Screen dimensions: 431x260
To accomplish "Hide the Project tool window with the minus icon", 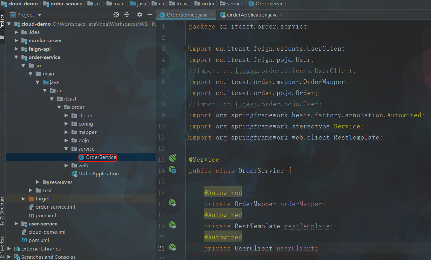I will [150, 15].
